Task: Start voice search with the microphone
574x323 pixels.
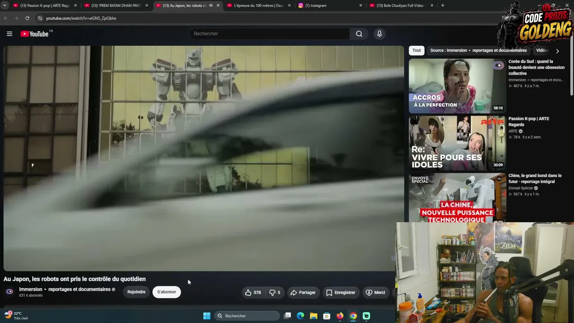Action: click(x=379, y=34)
